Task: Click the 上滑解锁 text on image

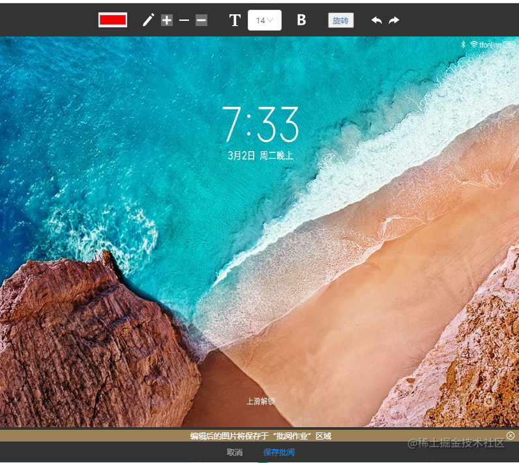Action: [261, 401]
